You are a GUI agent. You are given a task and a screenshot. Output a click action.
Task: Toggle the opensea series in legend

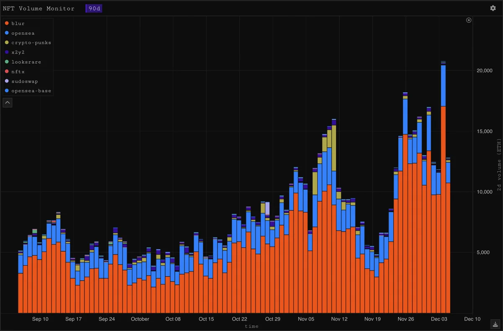(19, 33)
